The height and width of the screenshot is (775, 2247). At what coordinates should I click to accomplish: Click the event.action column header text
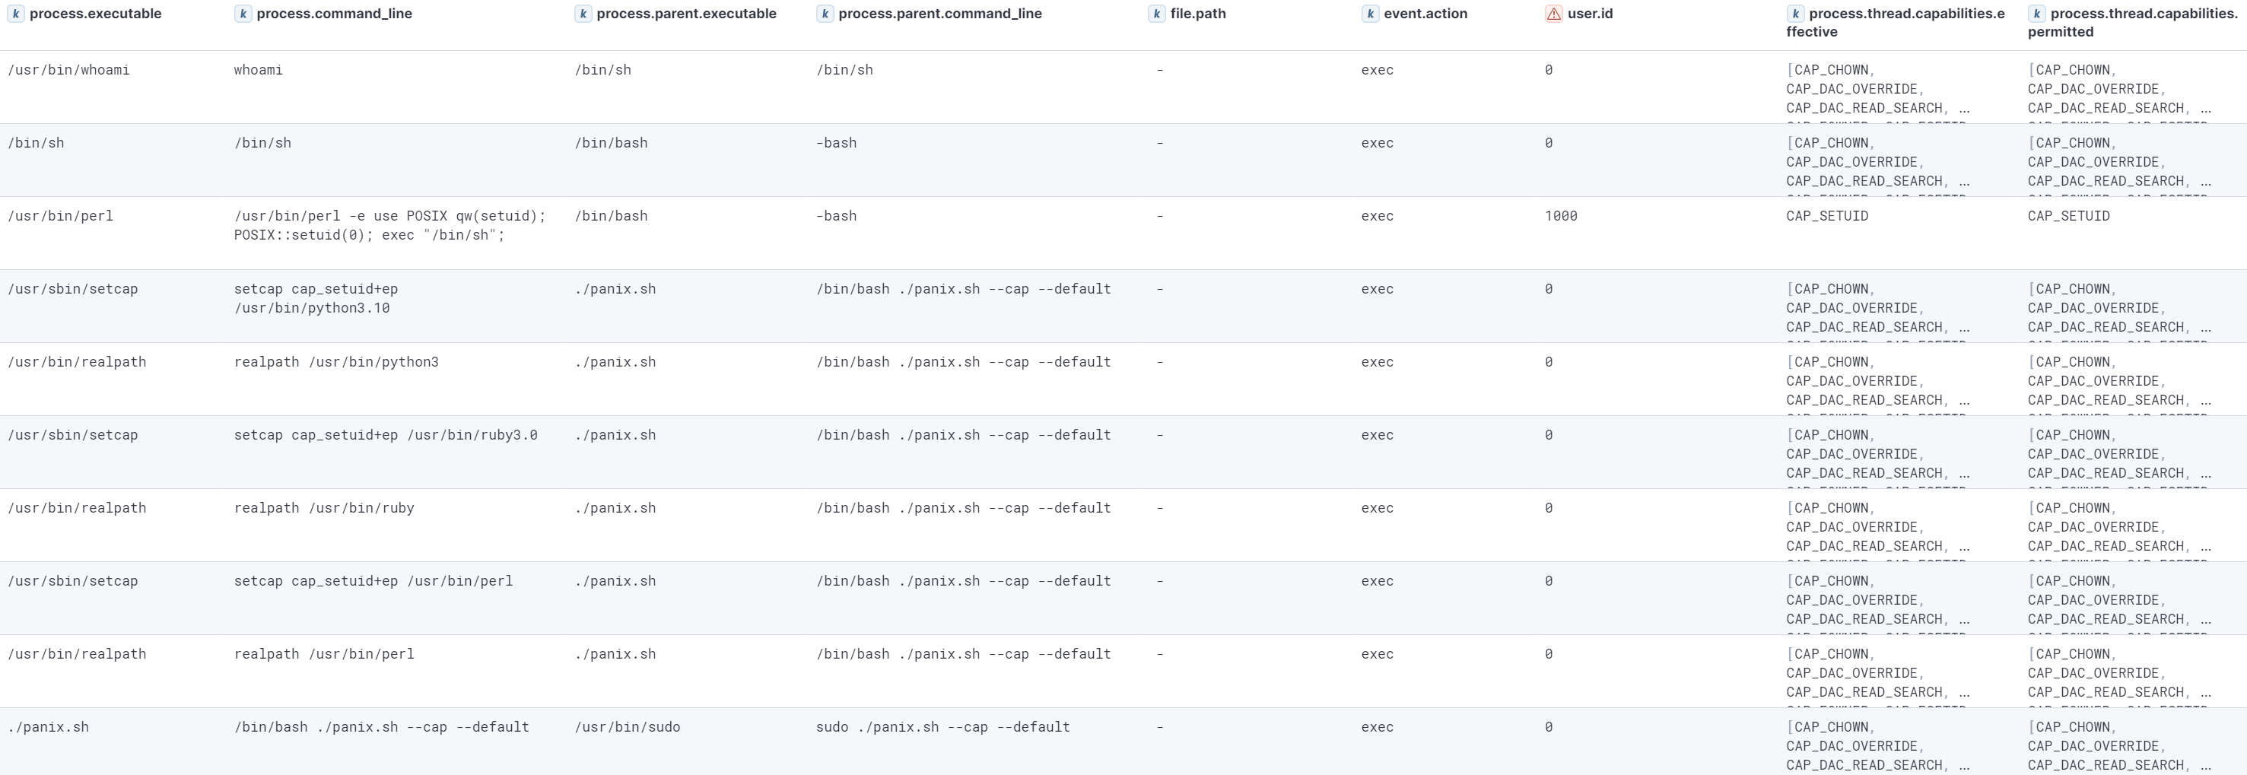click(x=1425, y=14)
